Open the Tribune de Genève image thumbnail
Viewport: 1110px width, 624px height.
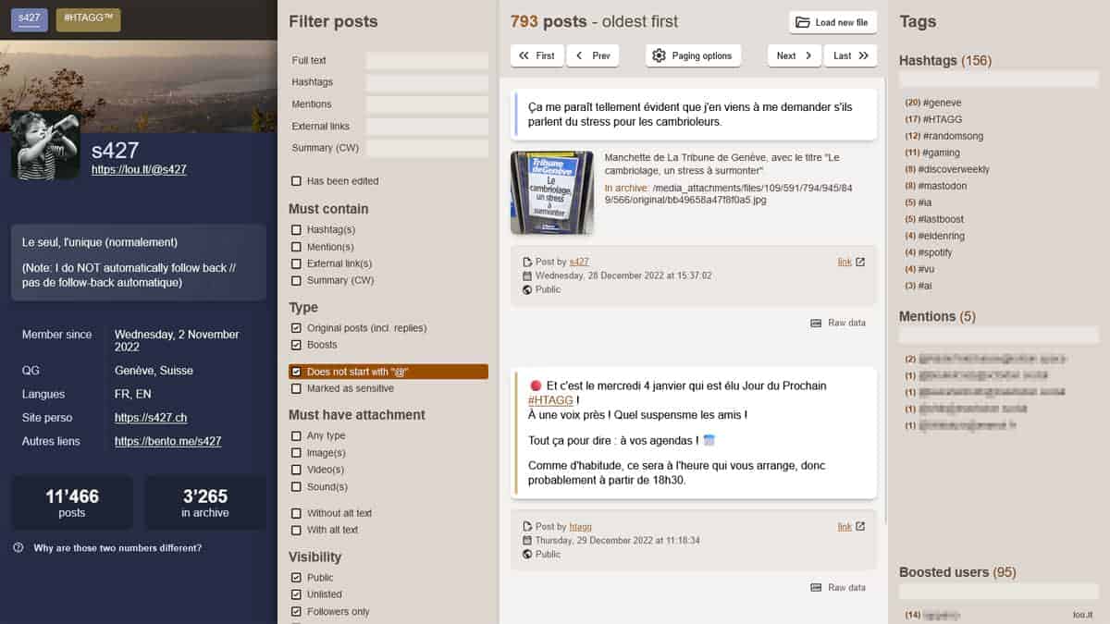pos(552,192)
